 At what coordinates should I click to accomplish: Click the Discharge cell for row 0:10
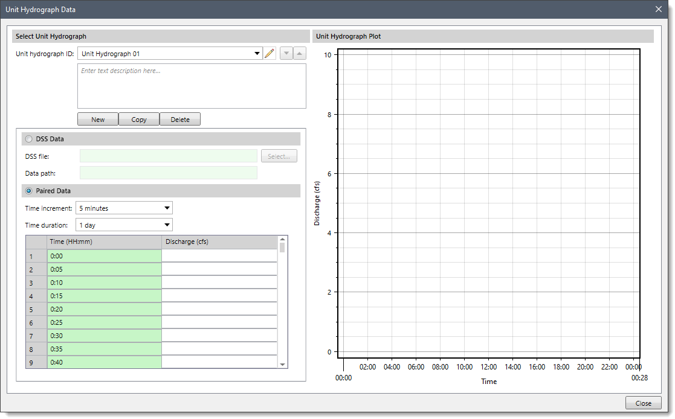(219, 282)
